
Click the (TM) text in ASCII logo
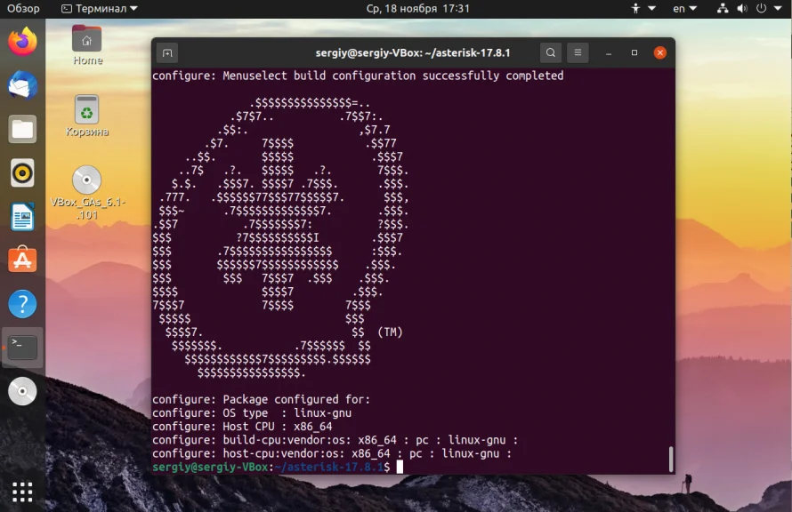(x=390, y=332)
